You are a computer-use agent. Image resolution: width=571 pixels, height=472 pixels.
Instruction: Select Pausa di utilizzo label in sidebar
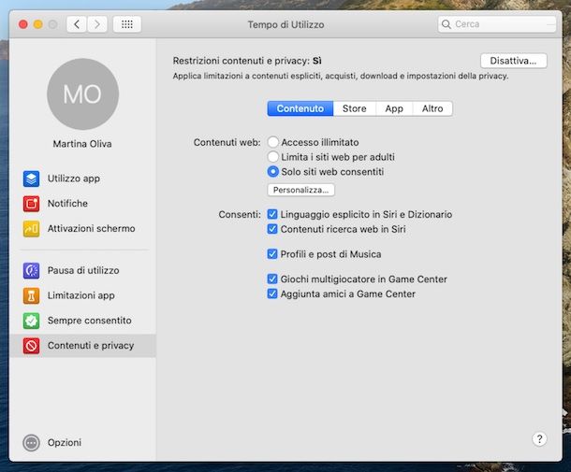[83, 270]
